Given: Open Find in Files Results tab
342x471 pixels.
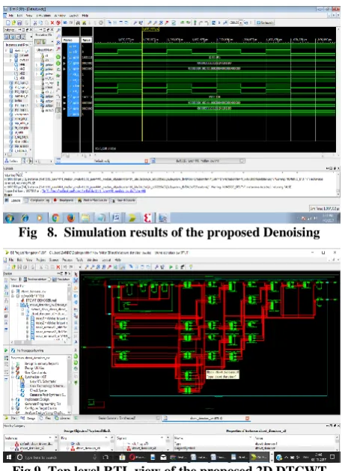Looking at the screenshot, I should click(92, 201).
